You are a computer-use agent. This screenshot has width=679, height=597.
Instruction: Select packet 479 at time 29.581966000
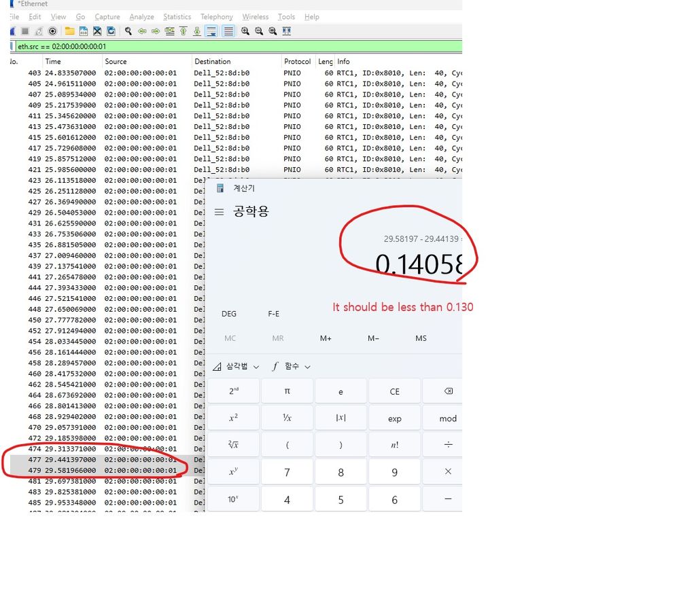(x=107, y=470)
